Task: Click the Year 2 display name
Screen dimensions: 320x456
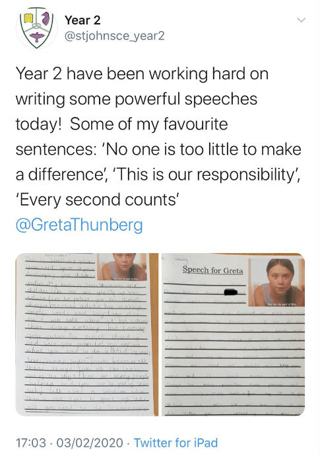Action: tap(82, 20)
